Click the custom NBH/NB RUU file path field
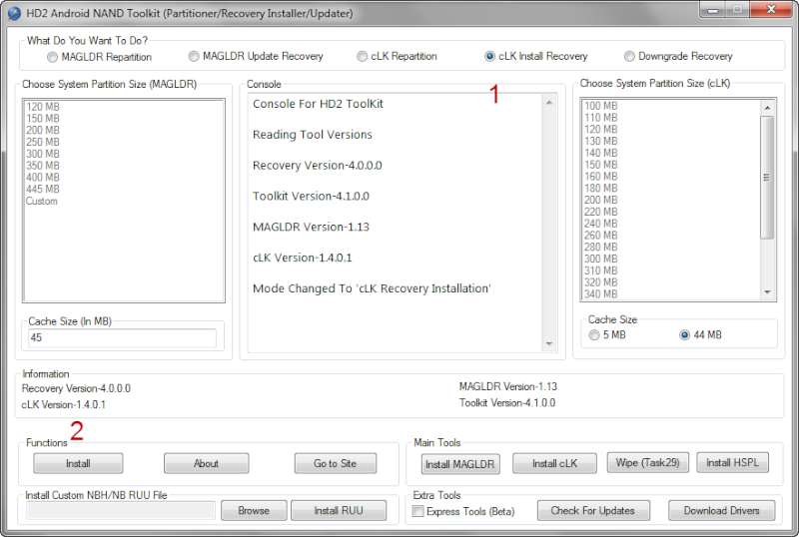This screenshot has height=537, width=799. coord(121,510)
